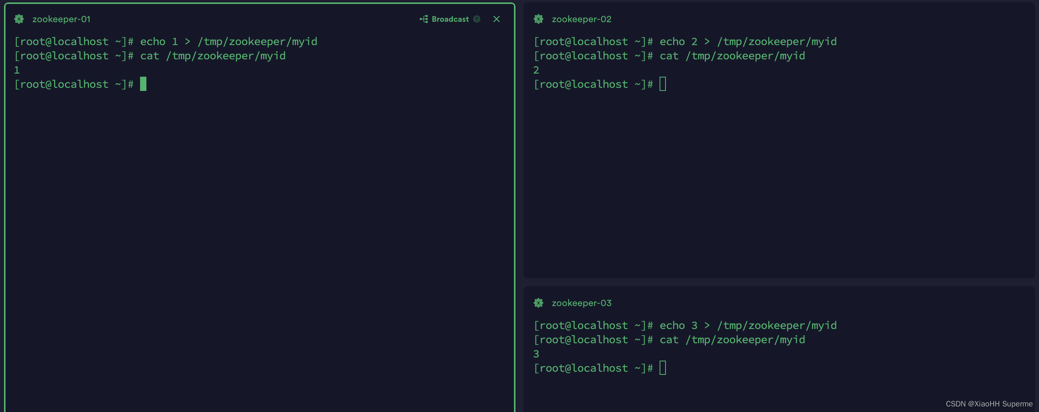Screen dimensions: 1039x412
Task: Click the zookeeper-02 pane host icon
Action: click(538, 19)
